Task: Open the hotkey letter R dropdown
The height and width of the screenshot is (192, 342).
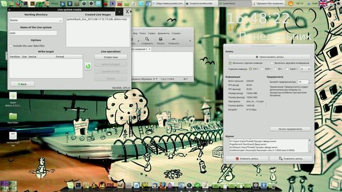Action: click(x=305, y=69)
